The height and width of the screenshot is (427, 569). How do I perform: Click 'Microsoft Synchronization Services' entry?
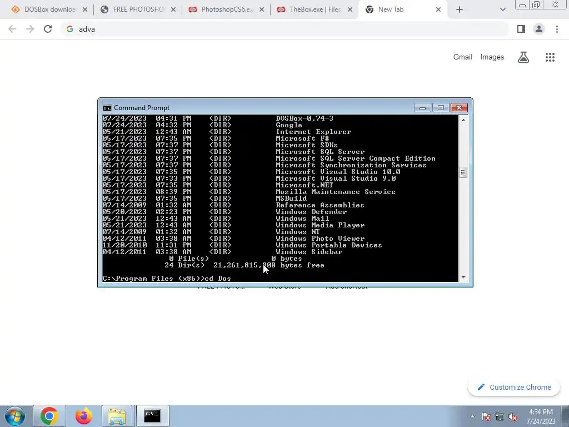351,165
